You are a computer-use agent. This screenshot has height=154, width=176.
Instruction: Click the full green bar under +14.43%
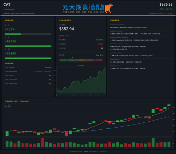click(x=28, y=46)
